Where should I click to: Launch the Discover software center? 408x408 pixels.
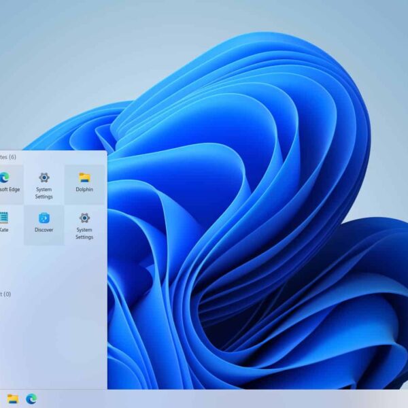pyautogui.click(x=44, y=225)
